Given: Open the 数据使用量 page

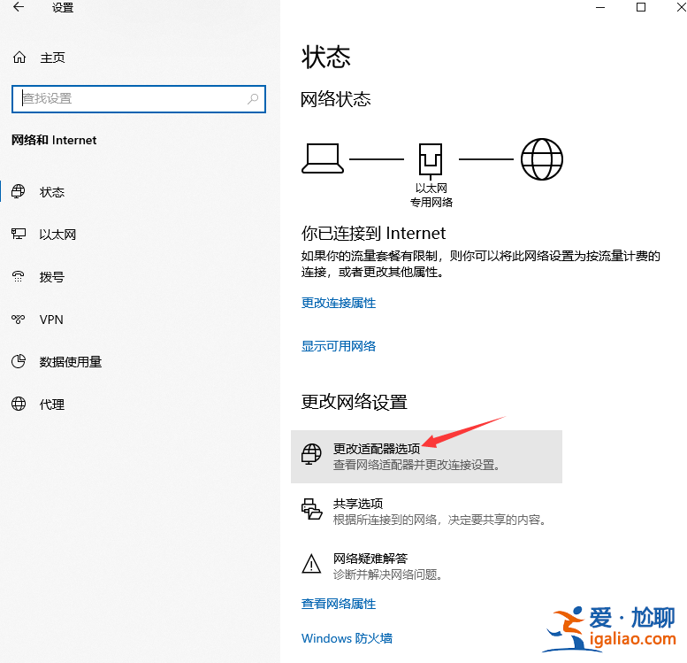Looking at the screenshot, I should pos(71,362).
